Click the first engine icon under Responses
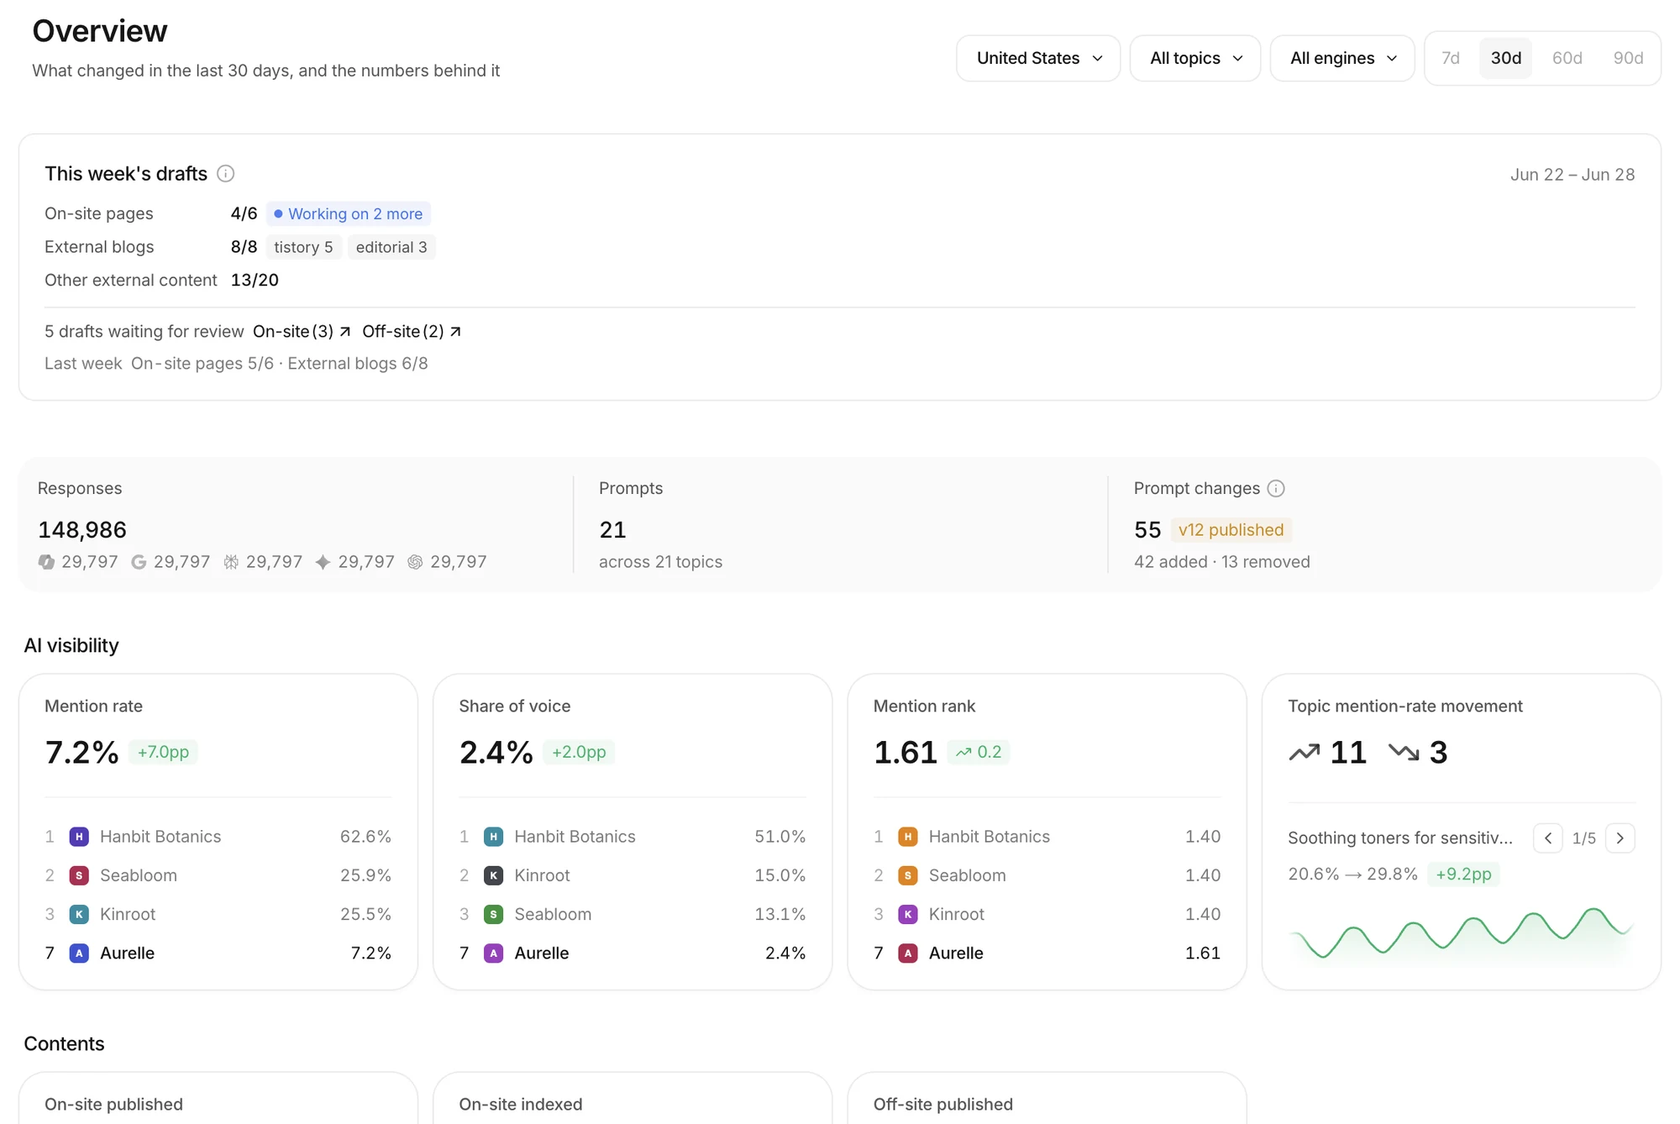 pyautogui.click(x=46, y=562)
